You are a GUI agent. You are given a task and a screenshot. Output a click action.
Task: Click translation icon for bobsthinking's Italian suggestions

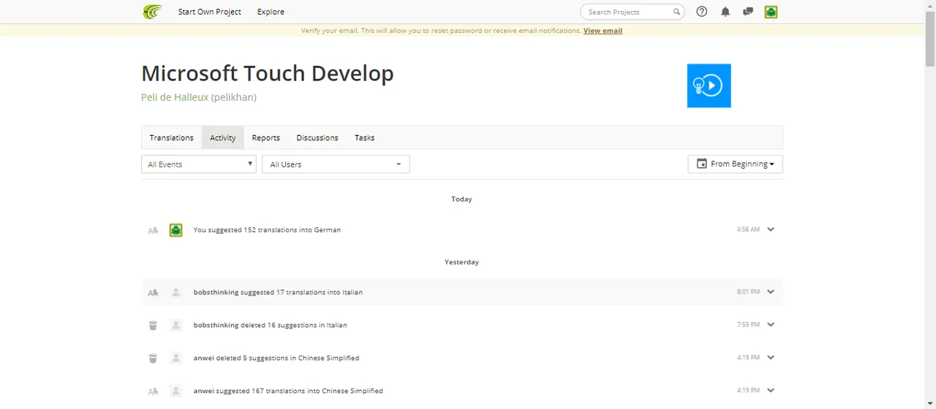pos(153,292)
